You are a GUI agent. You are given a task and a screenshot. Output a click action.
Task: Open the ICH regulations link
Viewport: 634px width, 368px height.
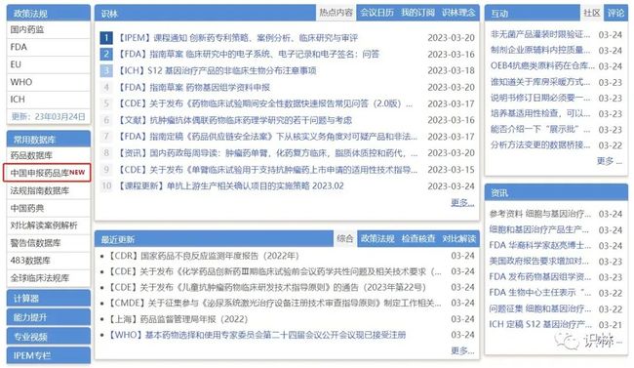(x=18, y=100)
